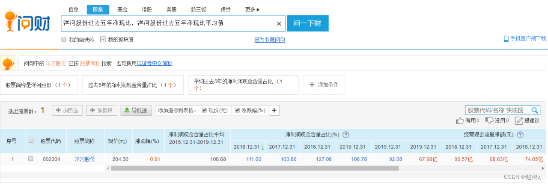Toggle the select-all checkbox in table header
The width and height of the screenshot is (548, 184).
pos(31,140)
